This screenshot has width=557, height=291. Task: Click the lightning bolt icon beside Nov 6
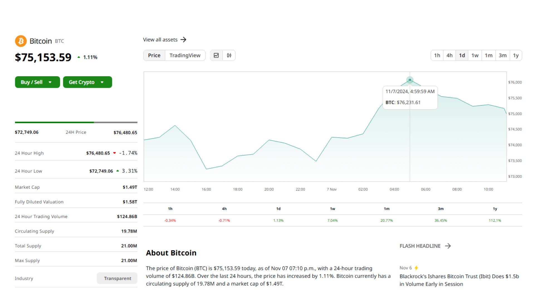416,268
